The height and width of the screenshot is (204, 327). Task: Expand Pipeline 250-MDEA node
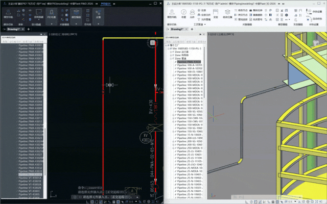click(173, 148)
